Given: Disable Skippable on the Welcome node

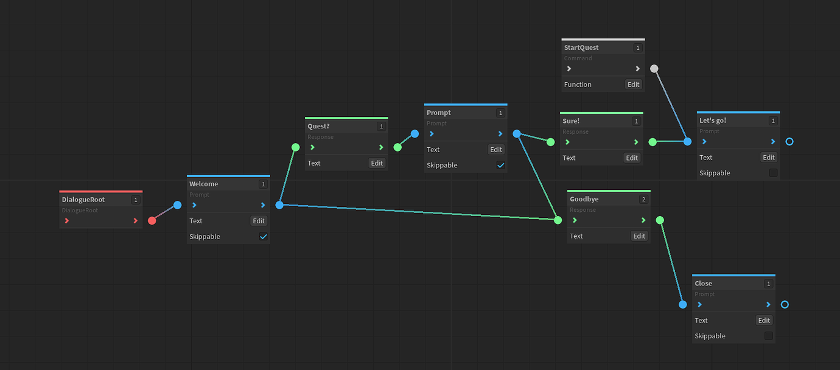Looking at the screenshot, I should pos(263,237).
